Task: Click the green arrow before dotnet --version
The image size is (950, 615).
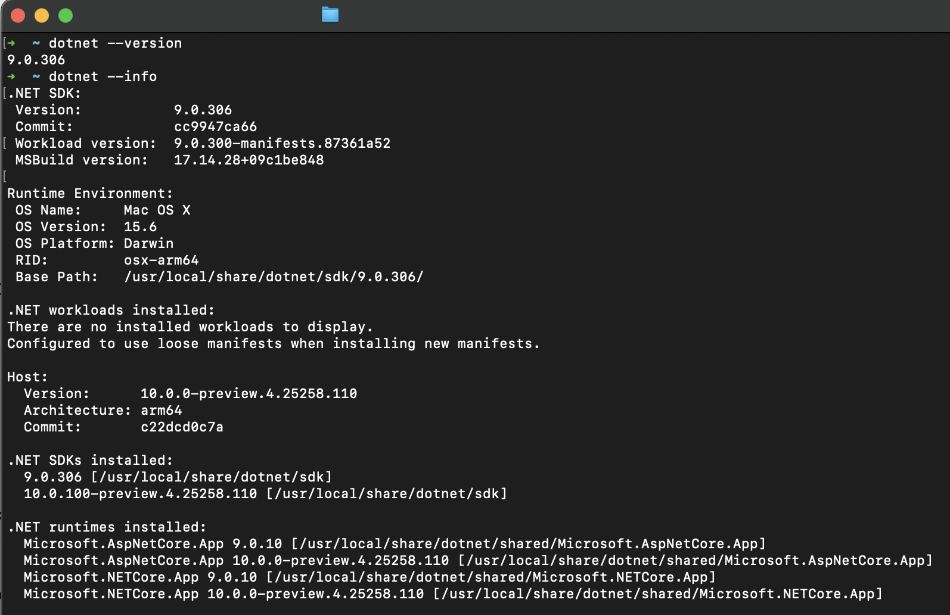Action: click(11, 43)
